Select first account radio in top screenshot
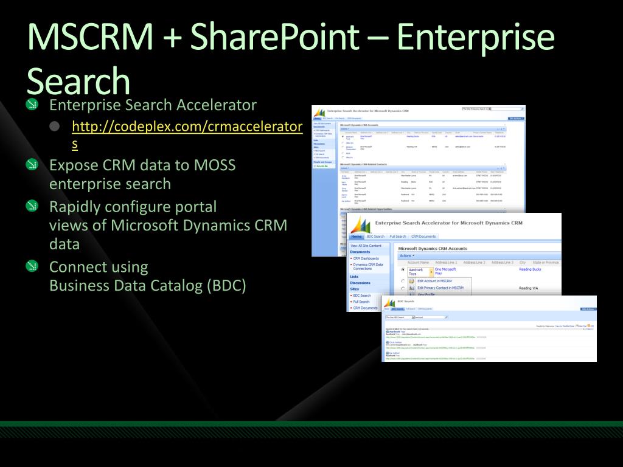The image size is (623, 467). (343, 137)
